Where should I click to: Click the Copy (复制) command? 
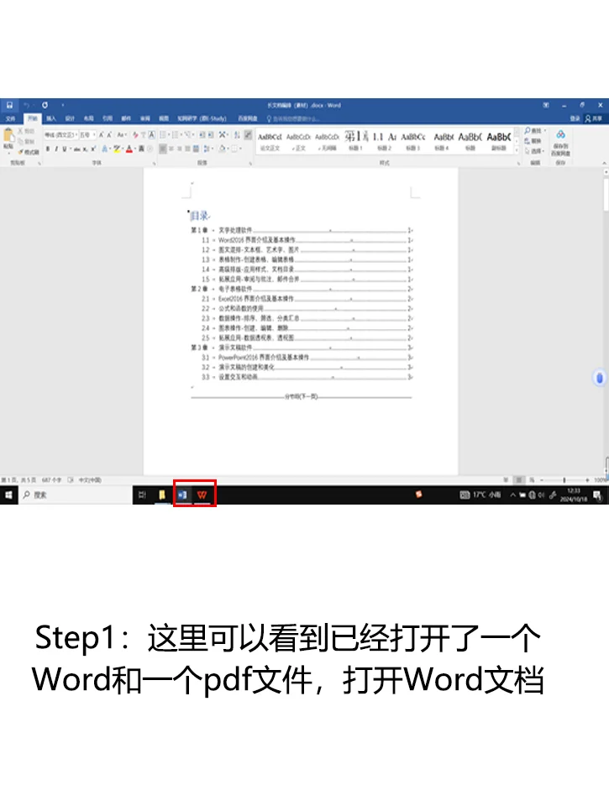coord(26,141)
